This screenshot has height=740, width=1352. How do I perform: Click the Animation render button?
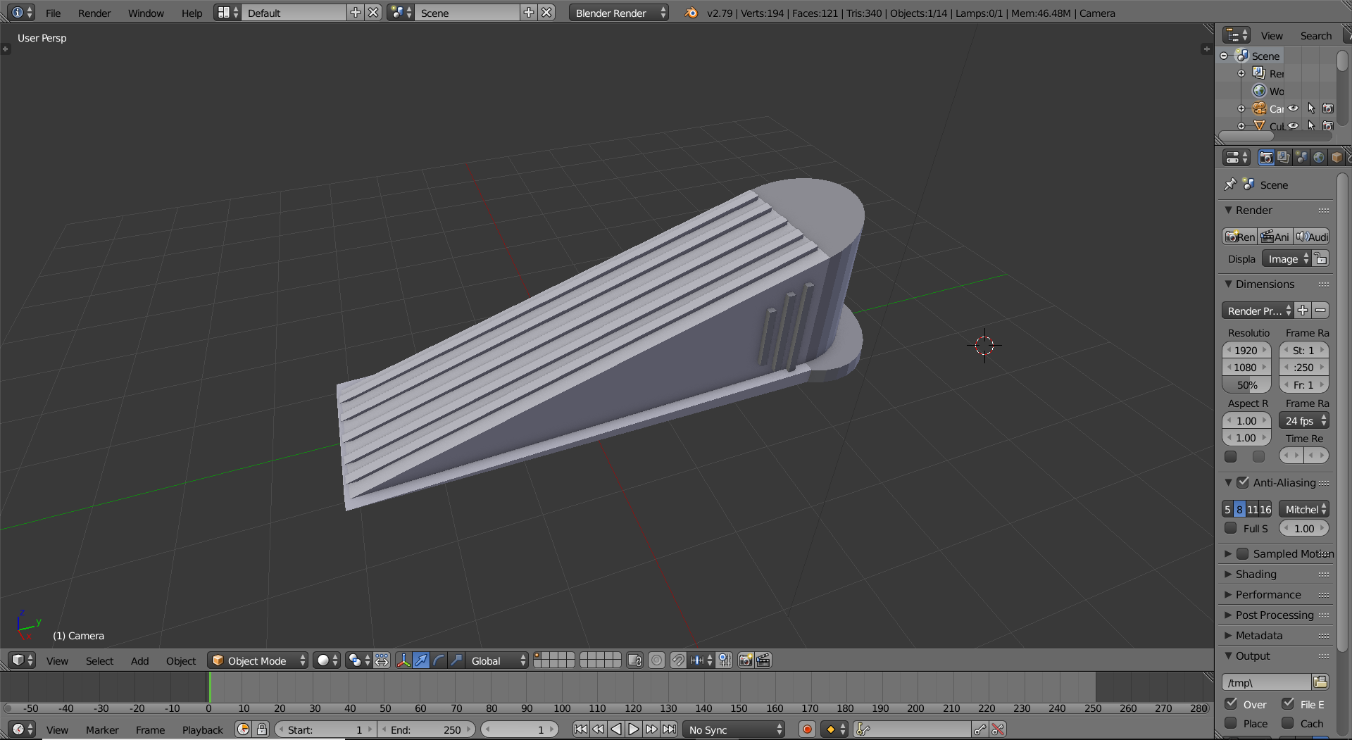(1275, 237)
